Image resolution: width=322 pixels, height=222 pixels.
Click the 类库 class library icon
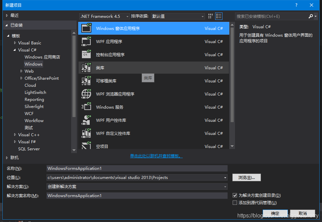click(x=86, y=68)
